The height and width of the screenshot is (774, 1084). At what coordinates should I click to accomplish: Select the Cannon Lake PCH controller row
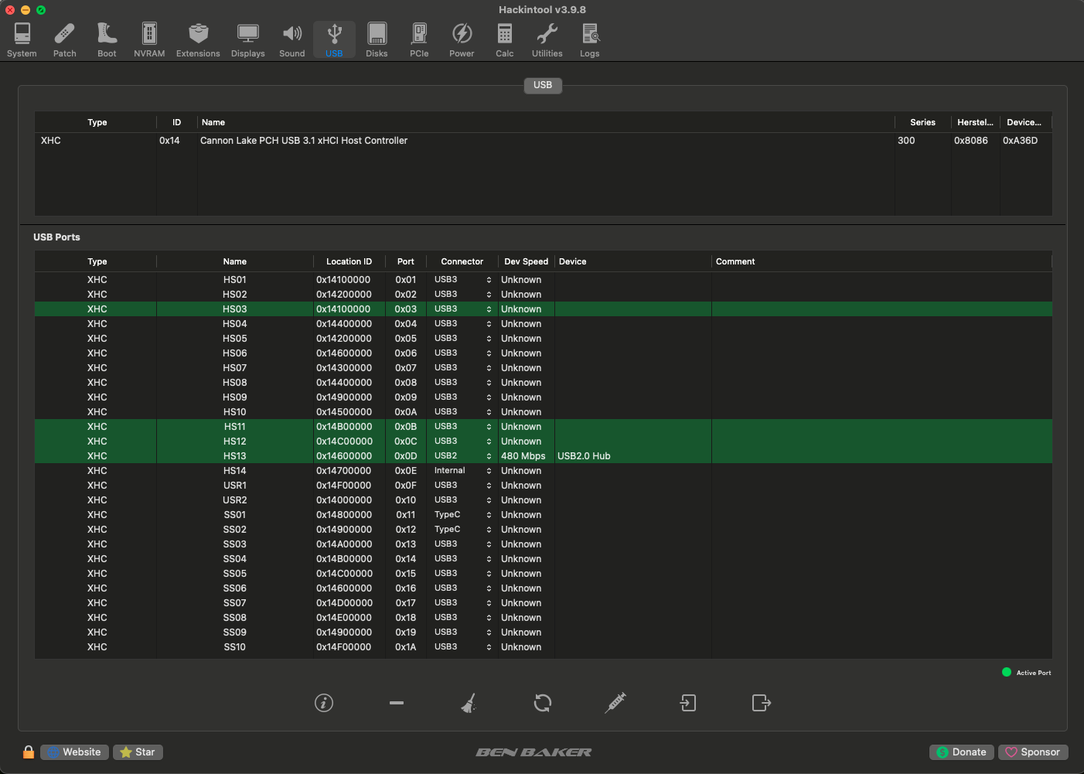[543, 141]
